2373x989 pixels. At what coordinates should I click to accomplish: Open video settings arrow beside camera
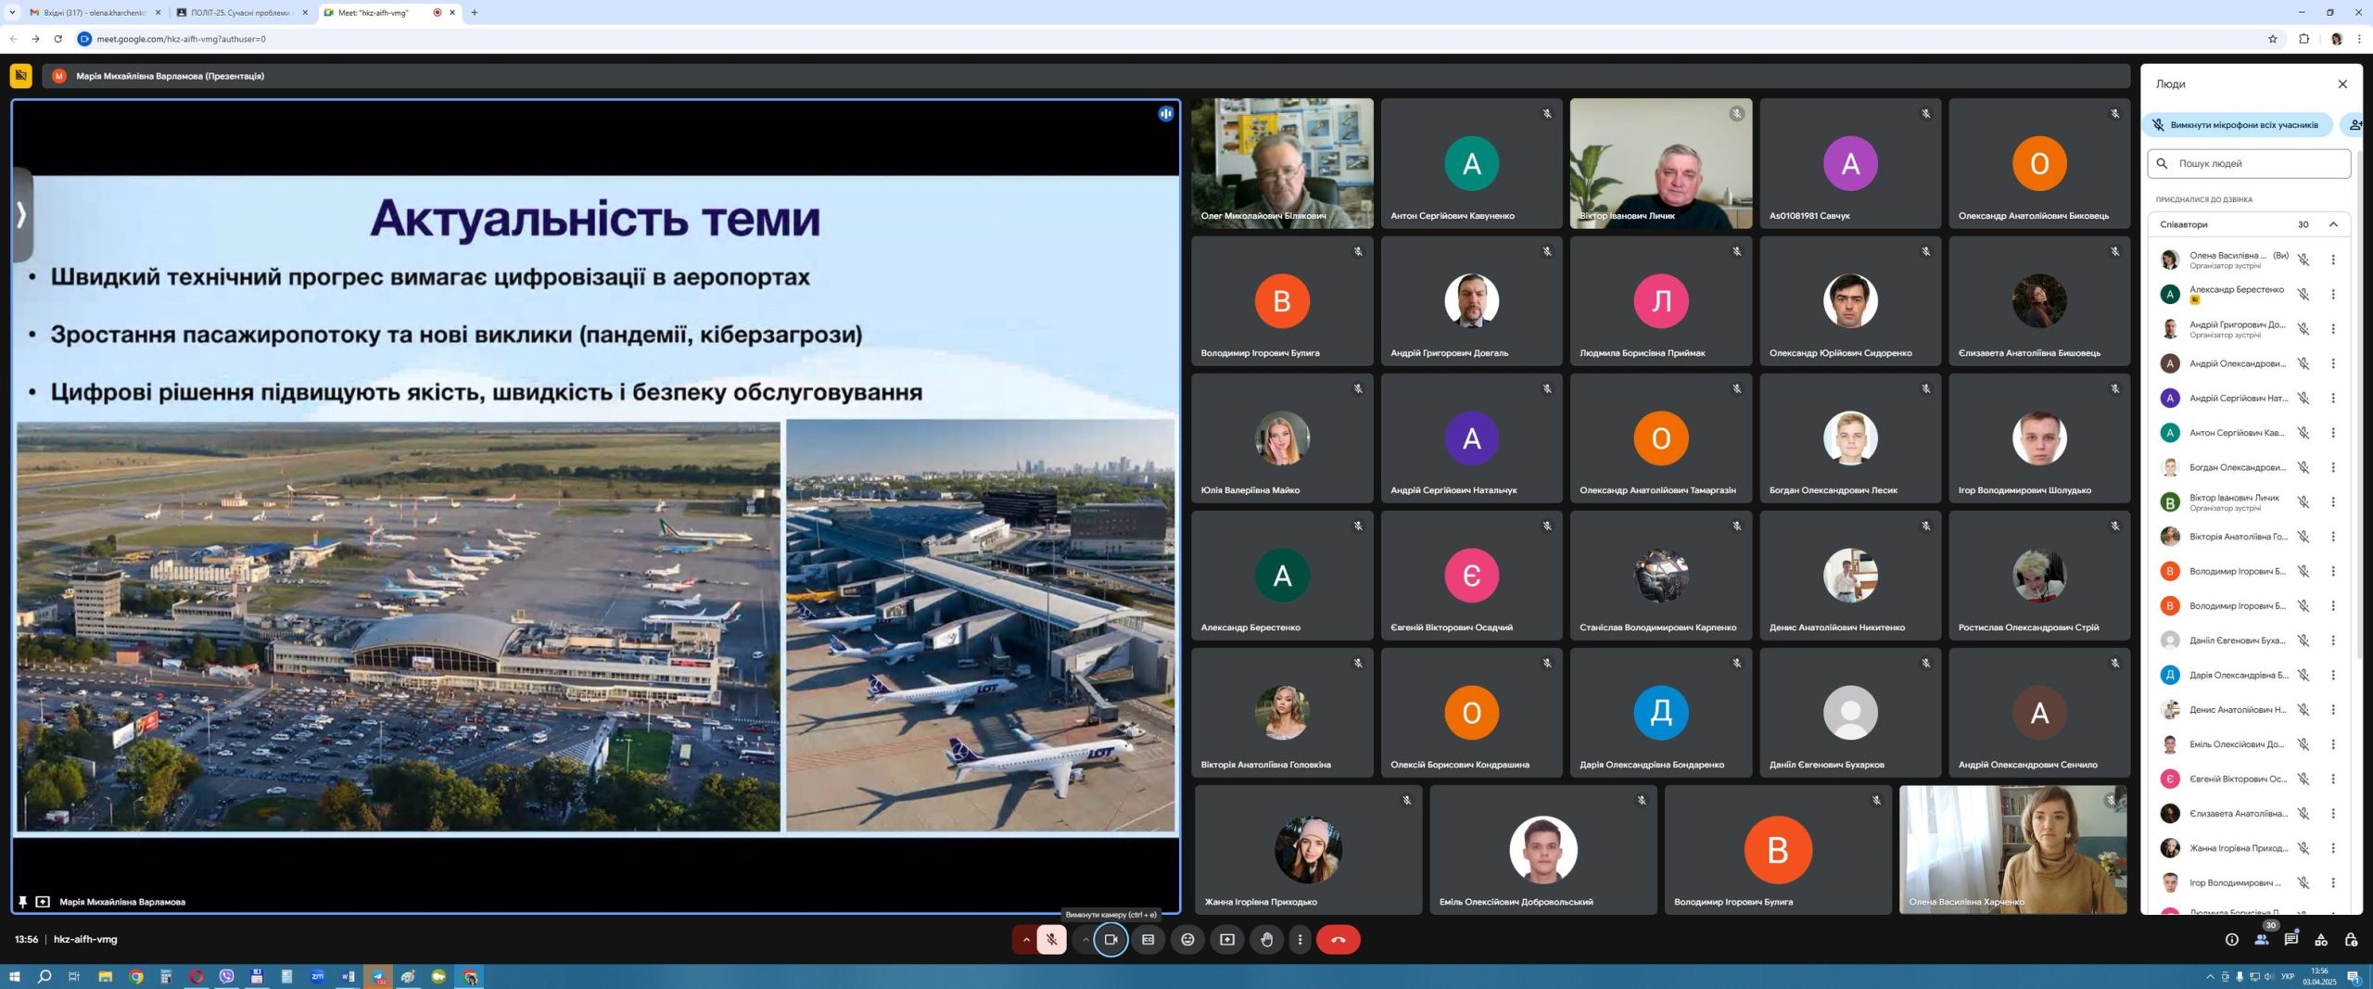coord(1085,939)
